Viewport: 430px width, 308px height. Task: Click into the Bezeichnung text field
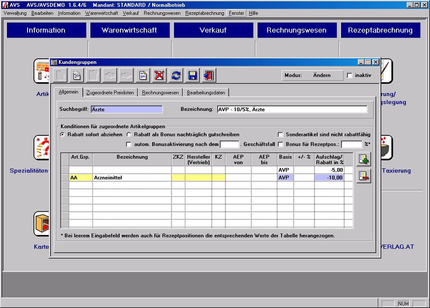(x=292, y=110)
